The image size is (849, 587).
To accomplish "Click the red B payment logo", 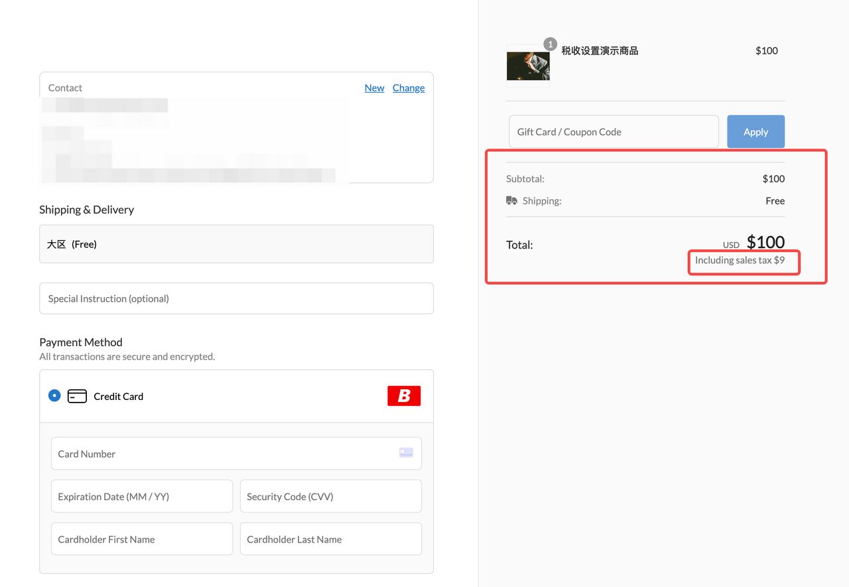I will point(404,396).
